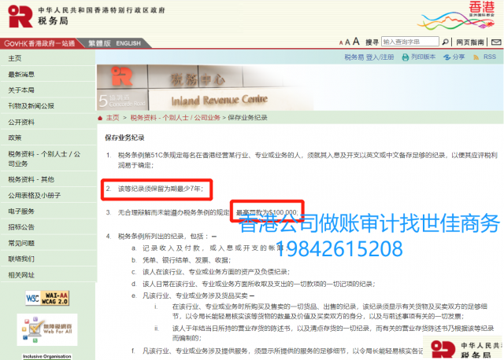Click the Inland Revenue Centre banner image
Viewport: 504px width, 360px height.
click(205, 87)
